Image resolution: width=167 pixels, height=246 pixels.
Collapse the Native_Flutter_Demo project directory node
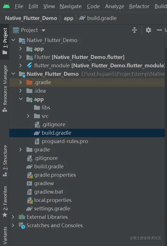[13, 74]
